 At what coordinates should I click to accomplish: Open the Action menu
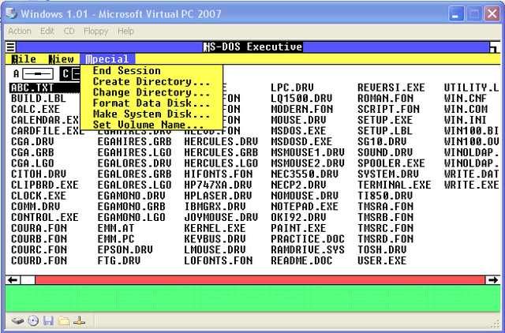coord(20,31)
